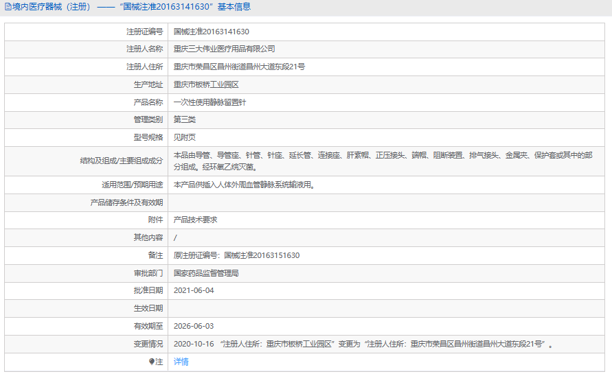The image size is (612, 374).
Task: Click the 有效期至 label
Action: pyautogui.click(x=148, y=326)
